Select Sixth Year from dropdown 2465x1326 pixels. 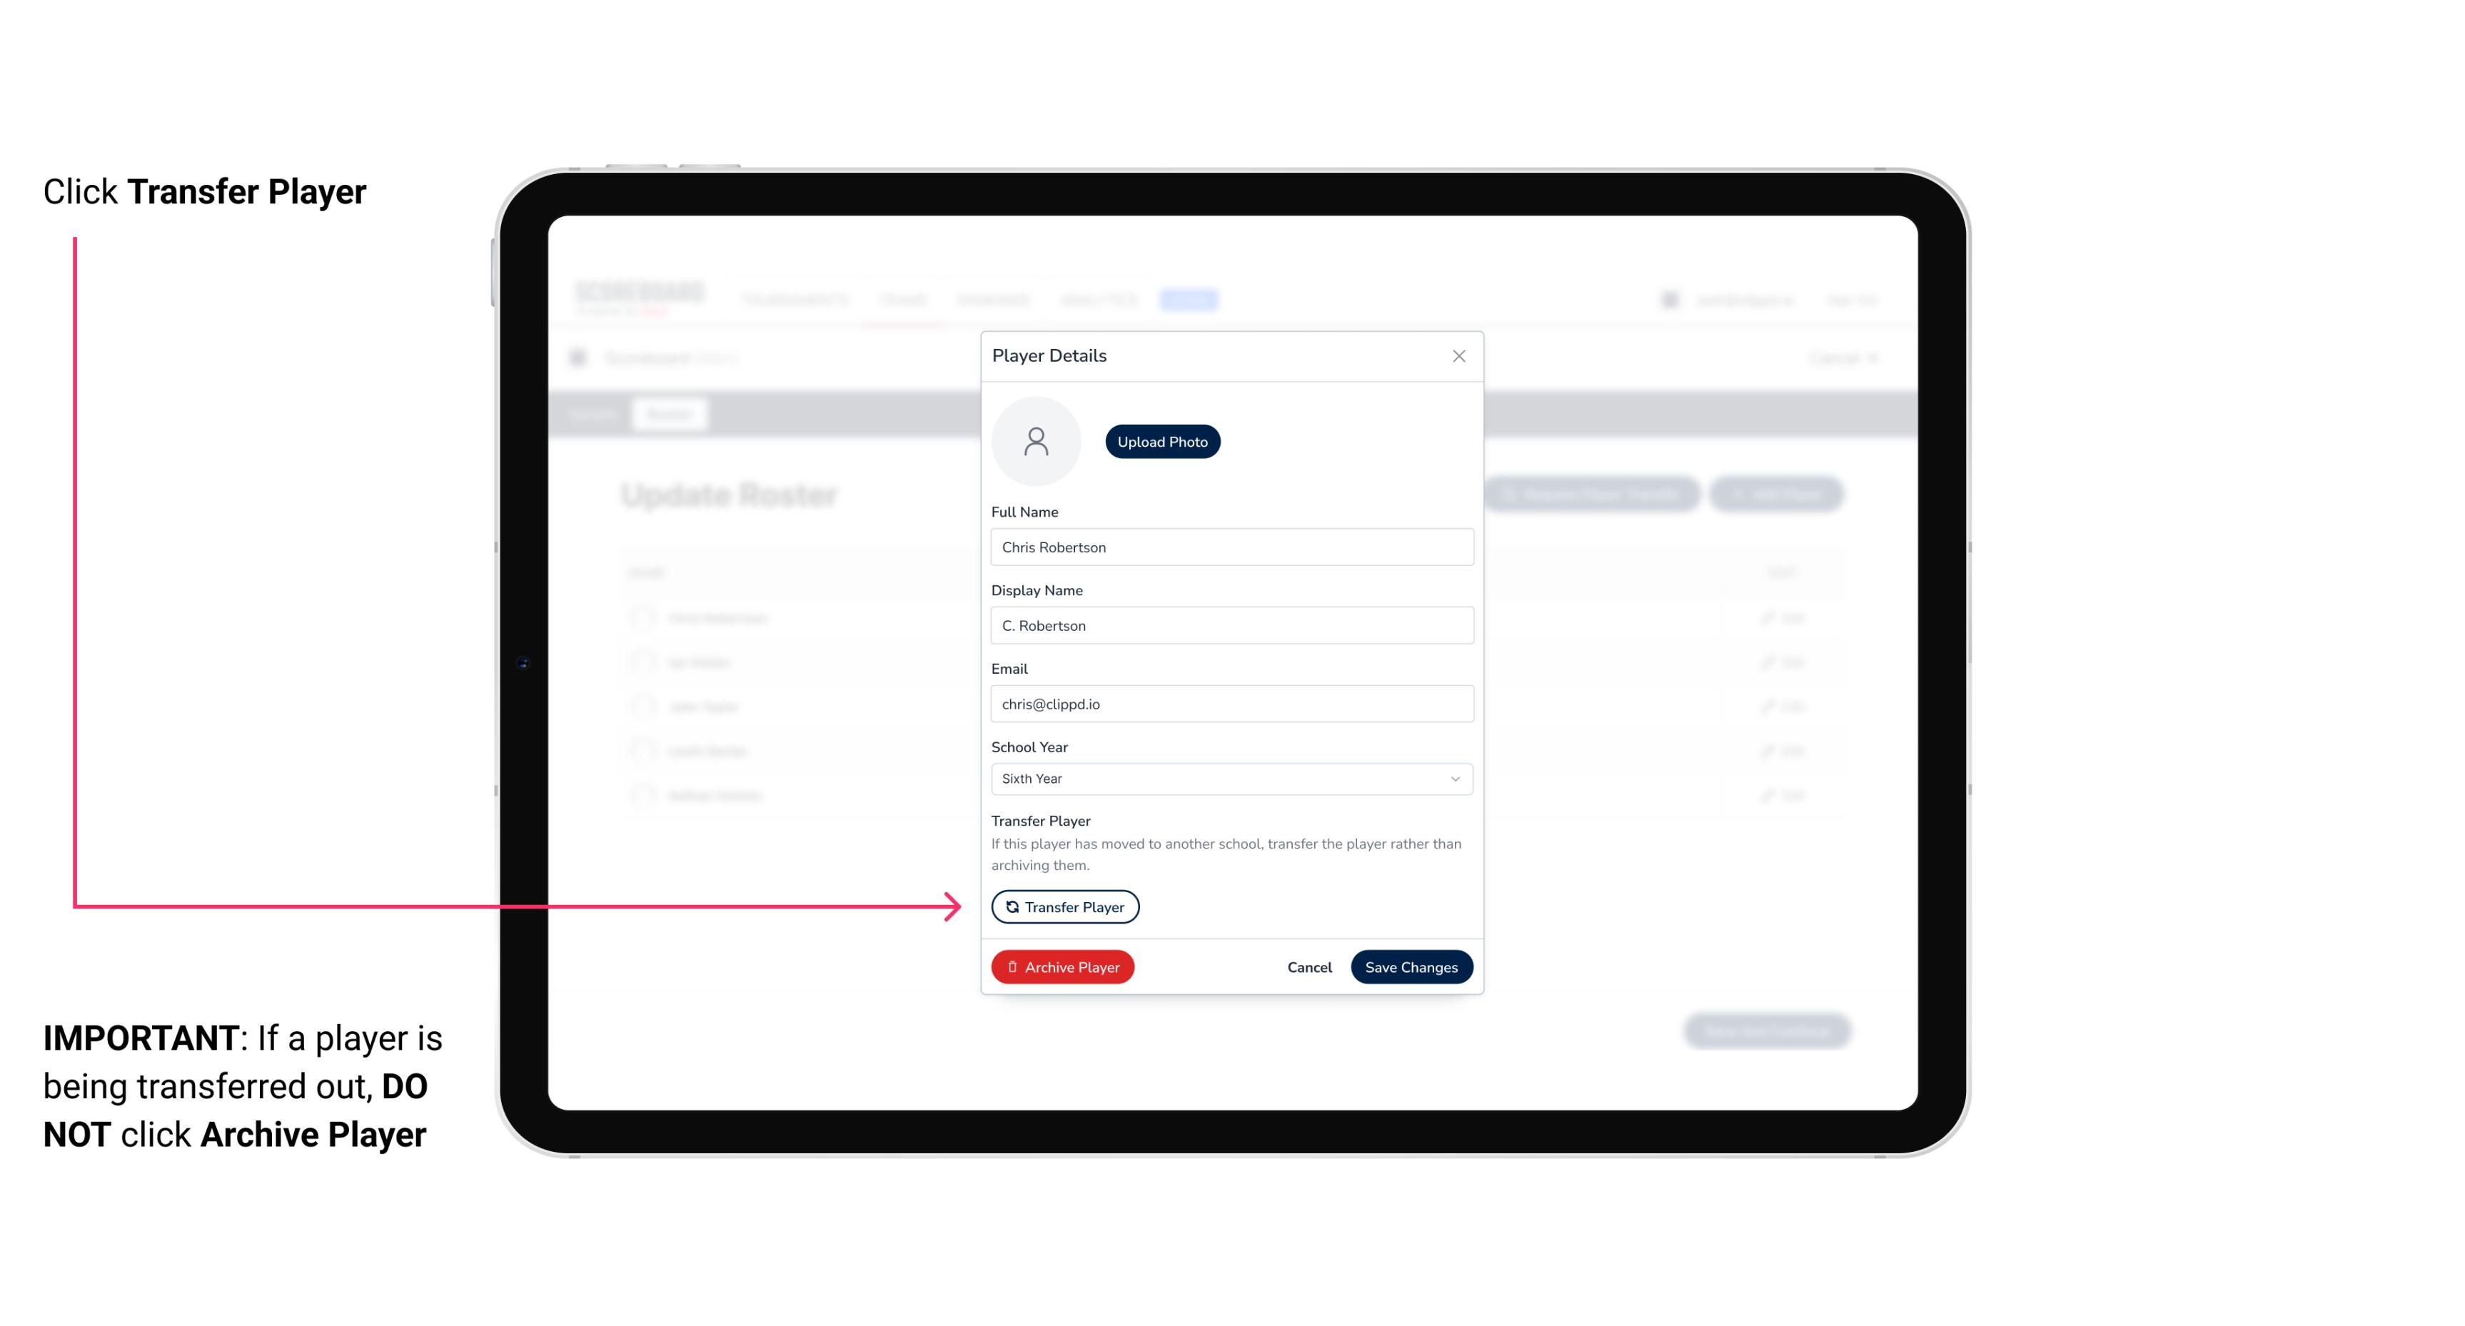1229,777
